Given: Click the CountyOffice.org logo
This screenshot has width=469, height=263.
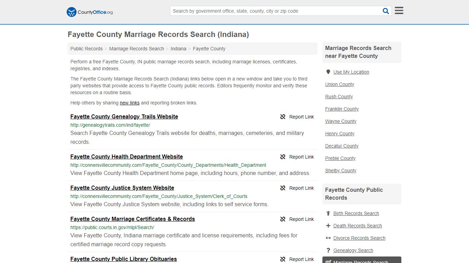Looking at the screenshot, I should click(x=90, y=12).
